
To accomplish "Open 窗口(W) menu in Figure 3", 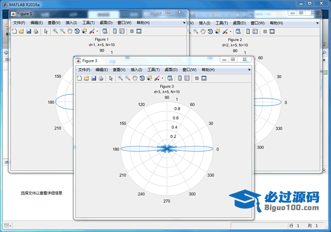I will coord(189,70).
